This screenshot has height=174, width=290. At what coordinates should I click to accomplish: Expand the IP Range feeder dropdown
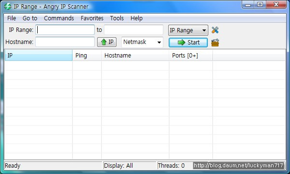coord(188,30)
